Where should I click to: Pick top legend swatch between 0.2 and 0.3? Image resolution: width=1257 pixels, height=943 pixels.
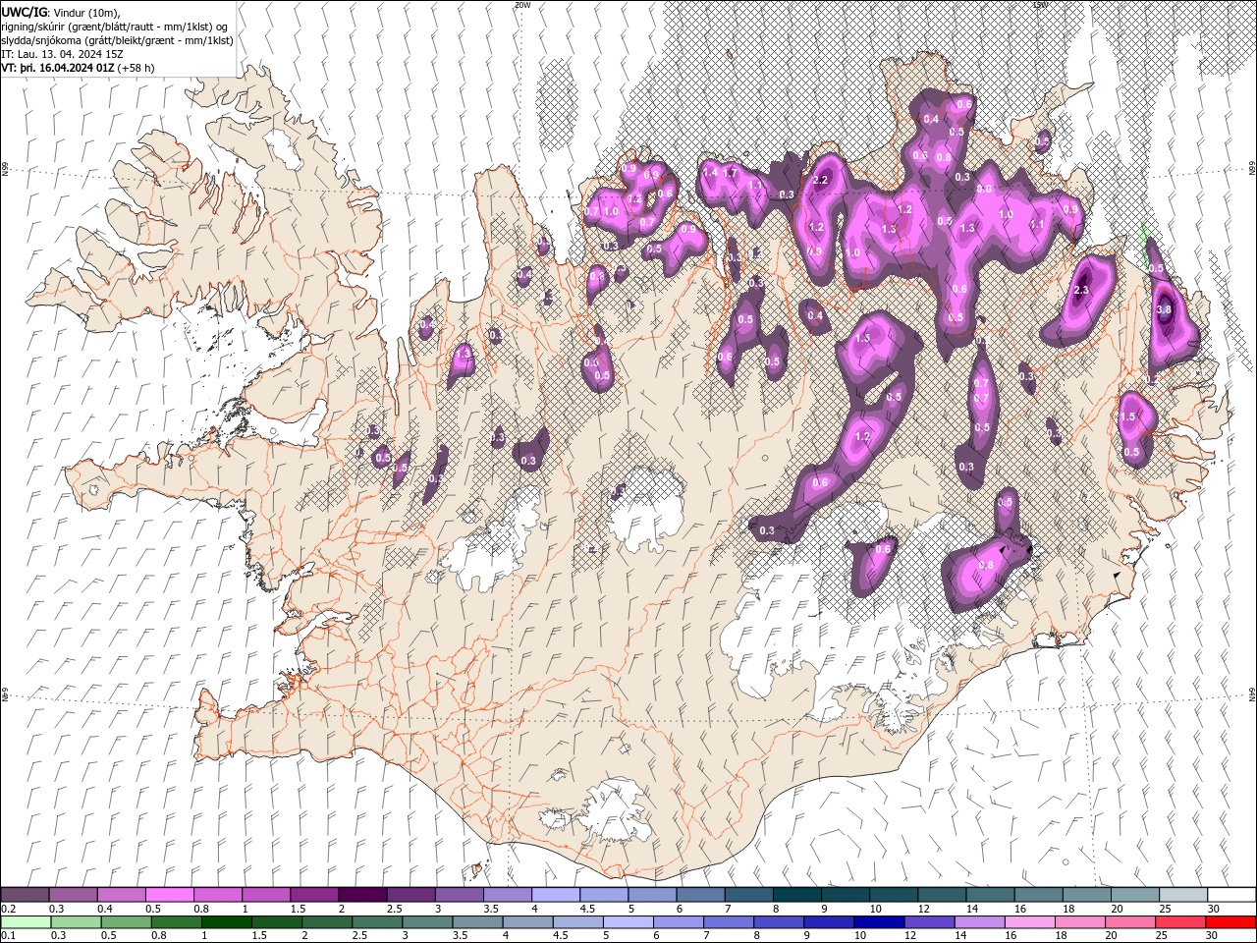pyautogui.click(x=25, y=895)
